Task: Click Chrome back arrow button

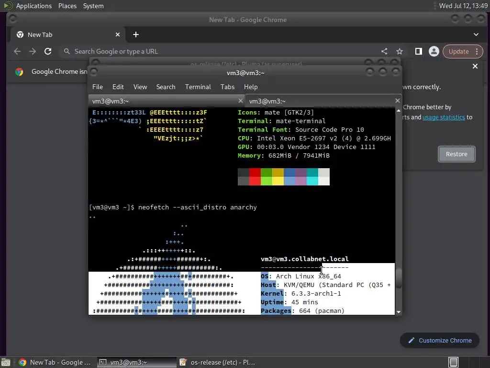Action: click(x=17, y=51)
